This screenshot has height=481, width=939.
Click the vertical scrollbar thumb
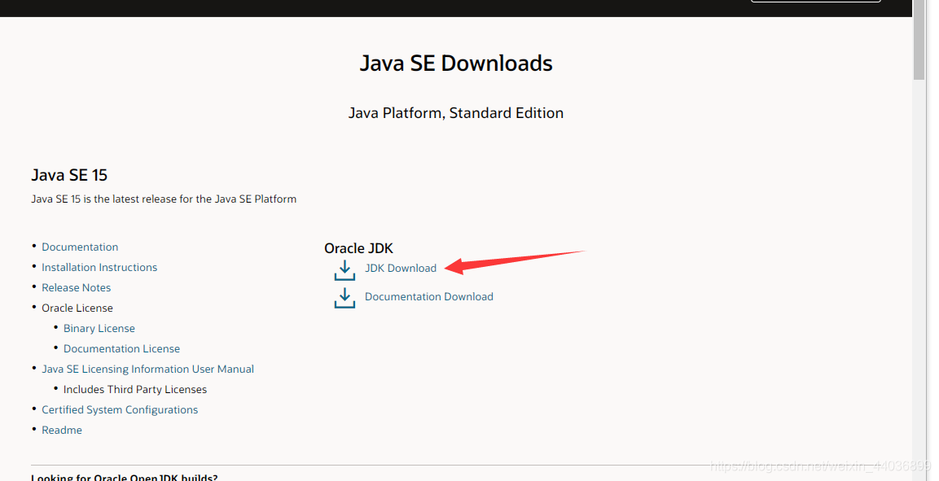[x=919, y=40]
